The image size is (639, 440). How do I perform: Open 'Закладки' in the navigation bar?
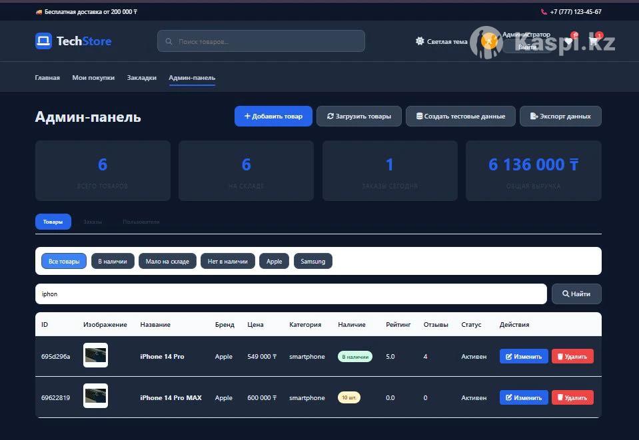[142, 78]
